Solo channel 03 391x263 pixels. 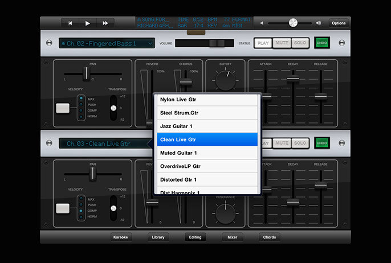pyautogui.click(x=300, y=143)
